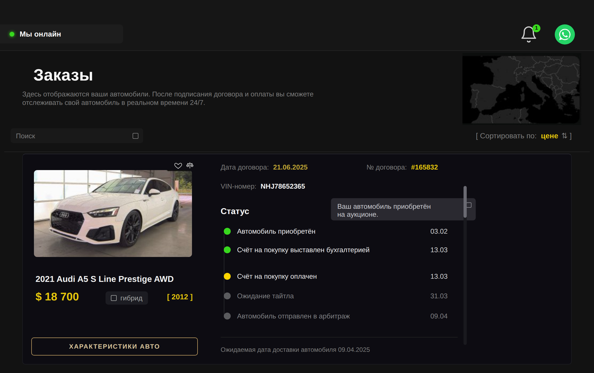Click the Статус section heading
This screenshot has width=594, height=373.
click(x=235, y=211)
